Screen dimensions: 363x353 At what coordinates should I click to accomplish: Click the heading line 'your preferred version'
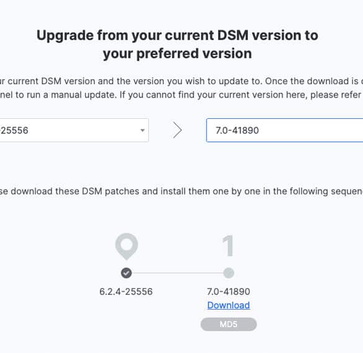177,54
